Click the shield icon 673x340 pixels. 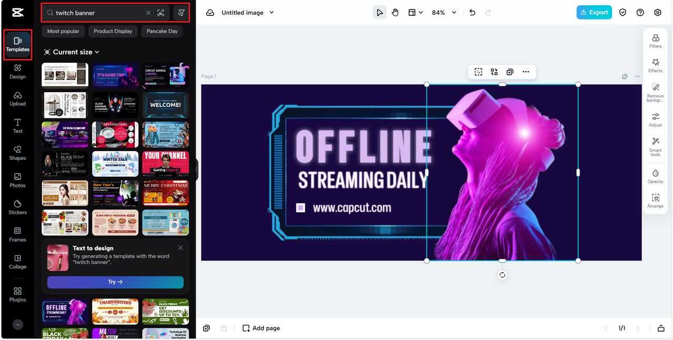623,13
